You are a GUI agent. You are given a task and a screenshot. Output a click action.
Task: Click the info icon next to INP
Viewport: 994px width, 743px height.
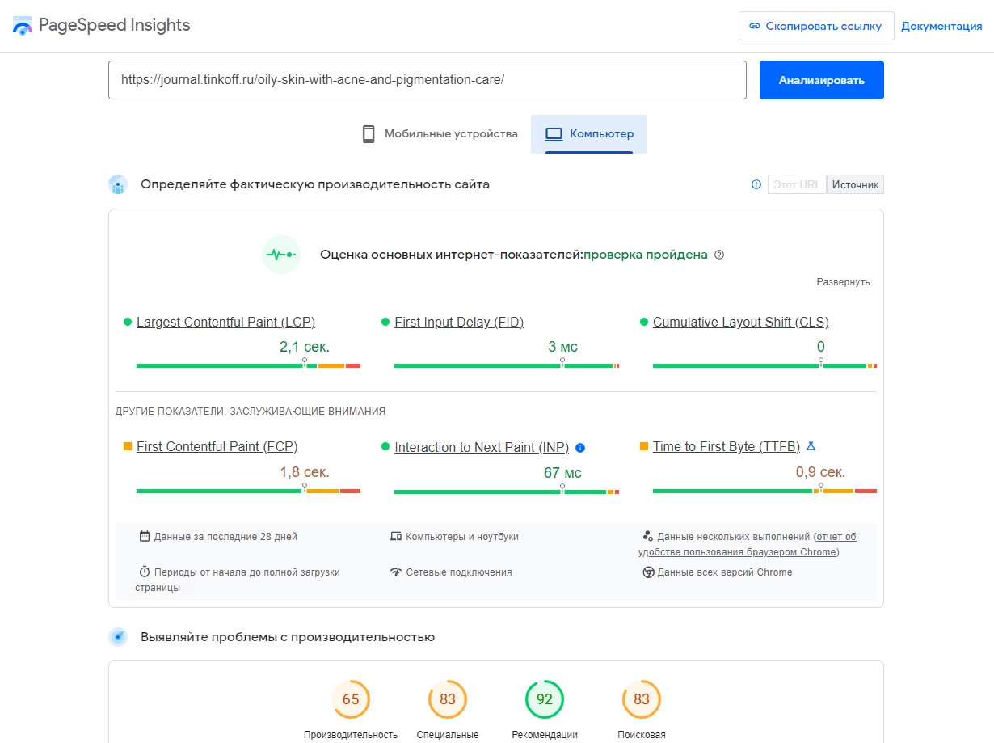tap(580, 448)
